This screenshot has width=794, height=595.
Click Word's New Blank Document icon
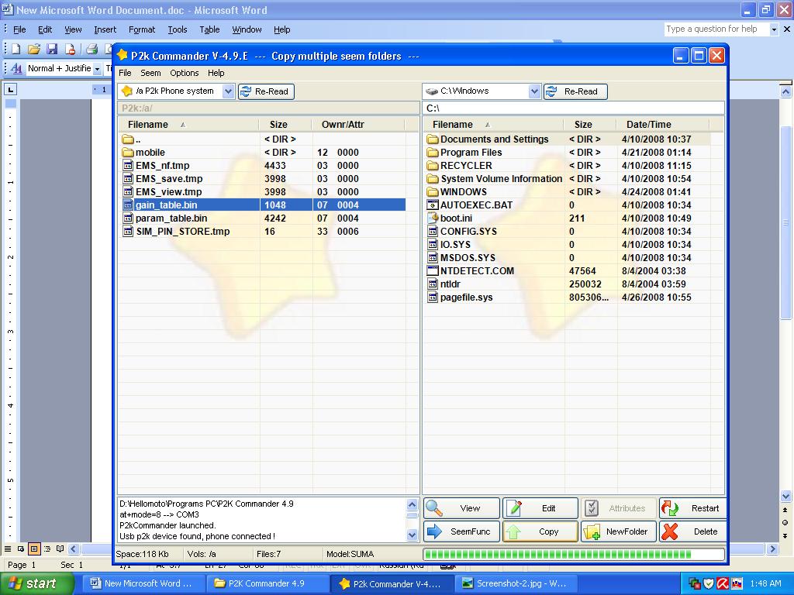pos(16,49)
